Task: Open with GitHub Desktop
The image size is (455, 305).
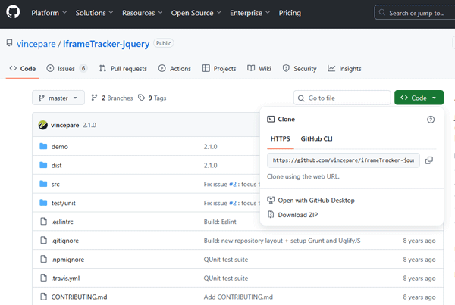Action: point(315,201)
